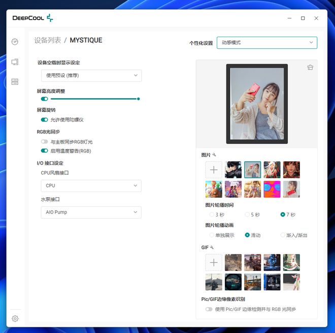Click the wrench icon next to GIF

[x=212, y=247]
